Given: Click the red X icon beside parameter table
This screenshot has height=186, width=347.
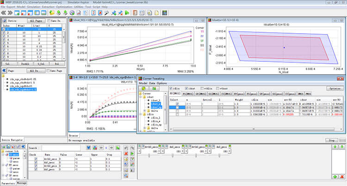Looking at the screenshot, I should tap(126, 154).
